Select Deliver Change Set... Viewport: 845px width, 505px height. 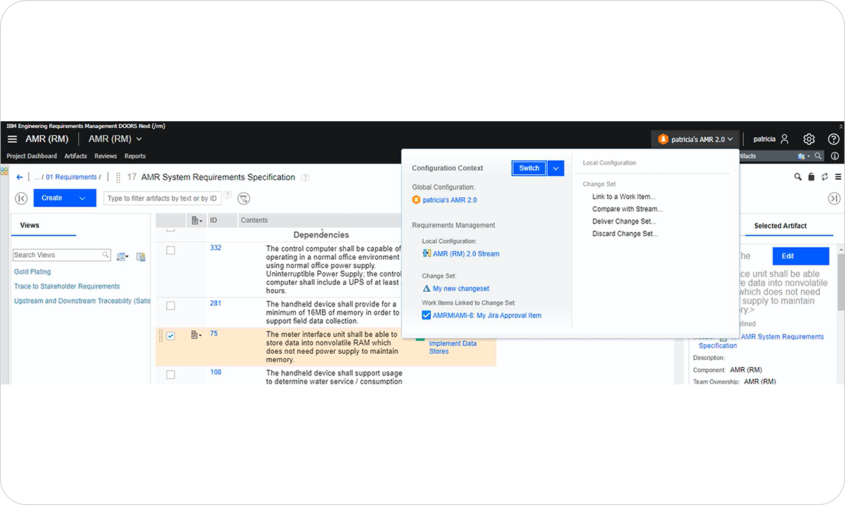point(624,222)
